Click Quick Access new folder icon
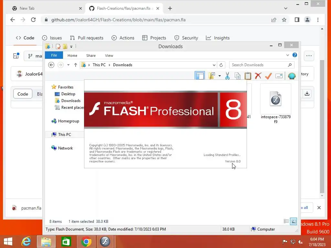331x248 pixels. point(65,46)
